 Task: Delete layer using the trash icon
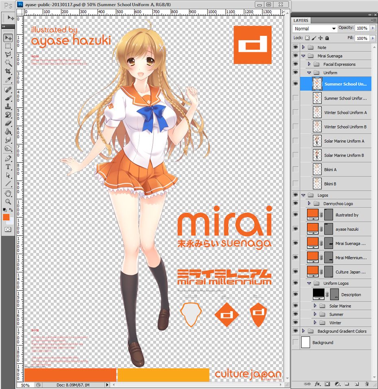point(367,384)
